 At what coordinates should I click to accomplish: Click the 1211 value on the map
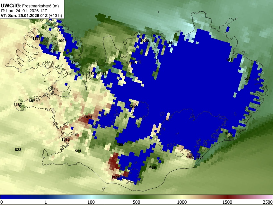(130, 63)
